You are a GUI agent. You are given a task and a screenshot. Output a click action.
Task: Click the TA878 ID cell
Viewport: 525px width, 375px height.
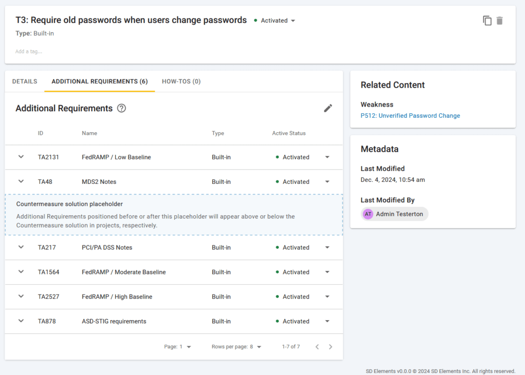(47, 321)
